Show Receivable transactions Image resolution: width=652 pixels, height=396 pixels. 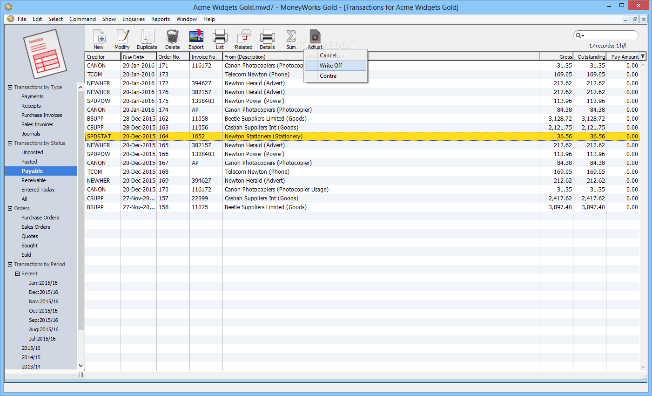[34, 180]
